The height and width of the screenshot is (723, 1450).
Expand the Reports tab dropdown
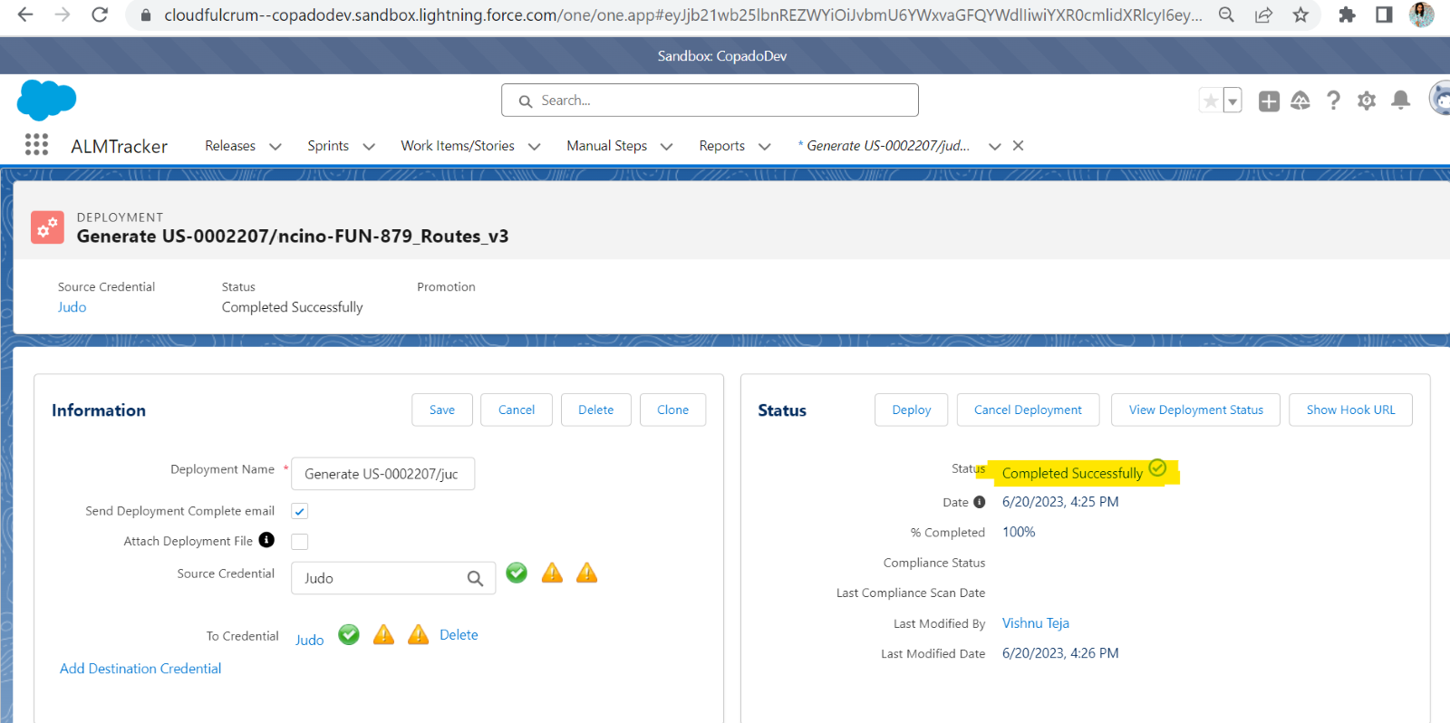[765, 147]
